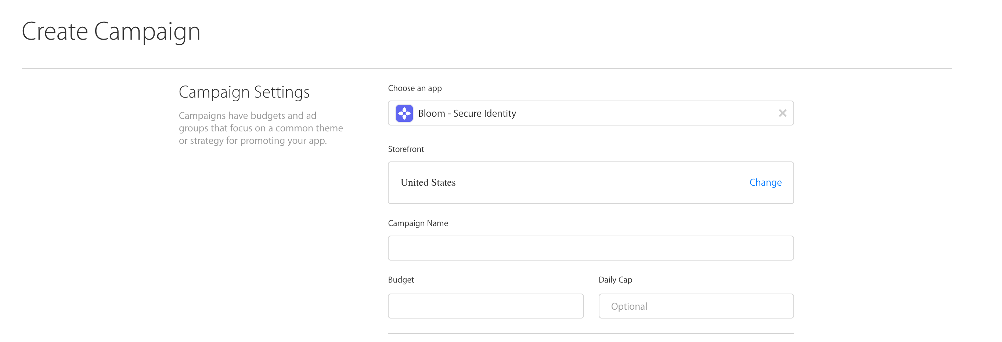Viewport: 1002px width, 342px height.
Task: Focus the Budget input field
Action: click(x=486, y=306)
